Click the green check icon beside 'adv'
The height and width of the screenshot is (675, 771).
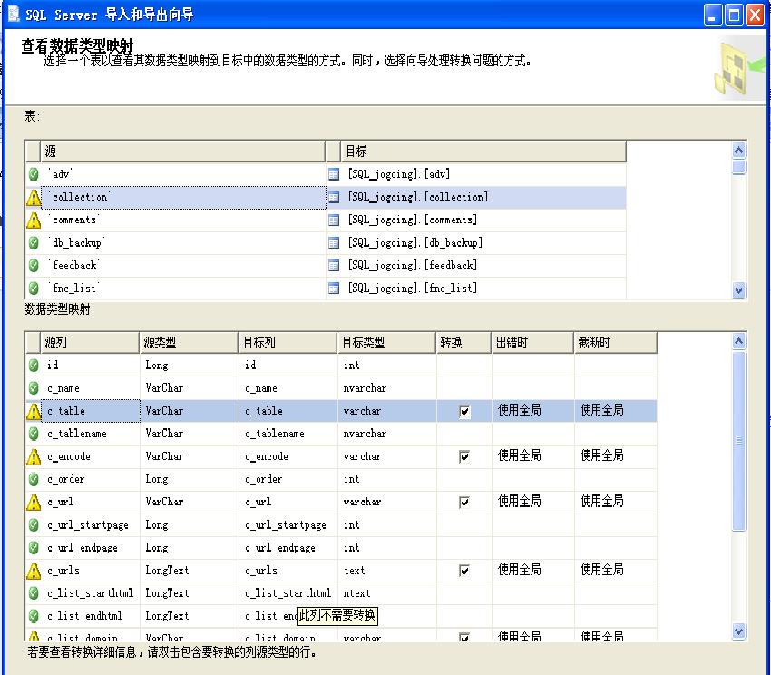pos(34,174)
